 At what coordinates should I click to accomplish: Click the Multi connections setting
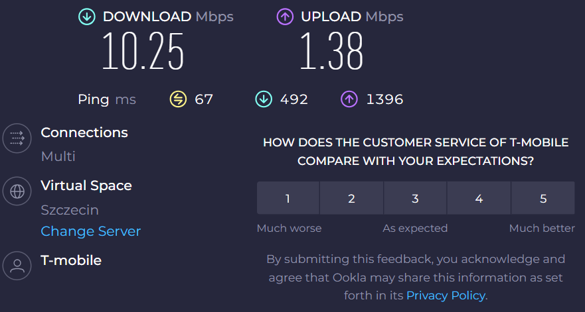click(58, 156)
